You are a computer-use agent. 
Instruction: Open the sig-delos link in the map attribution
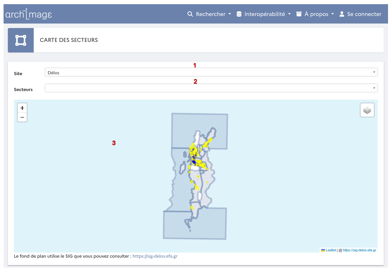[x=359, y=250]
